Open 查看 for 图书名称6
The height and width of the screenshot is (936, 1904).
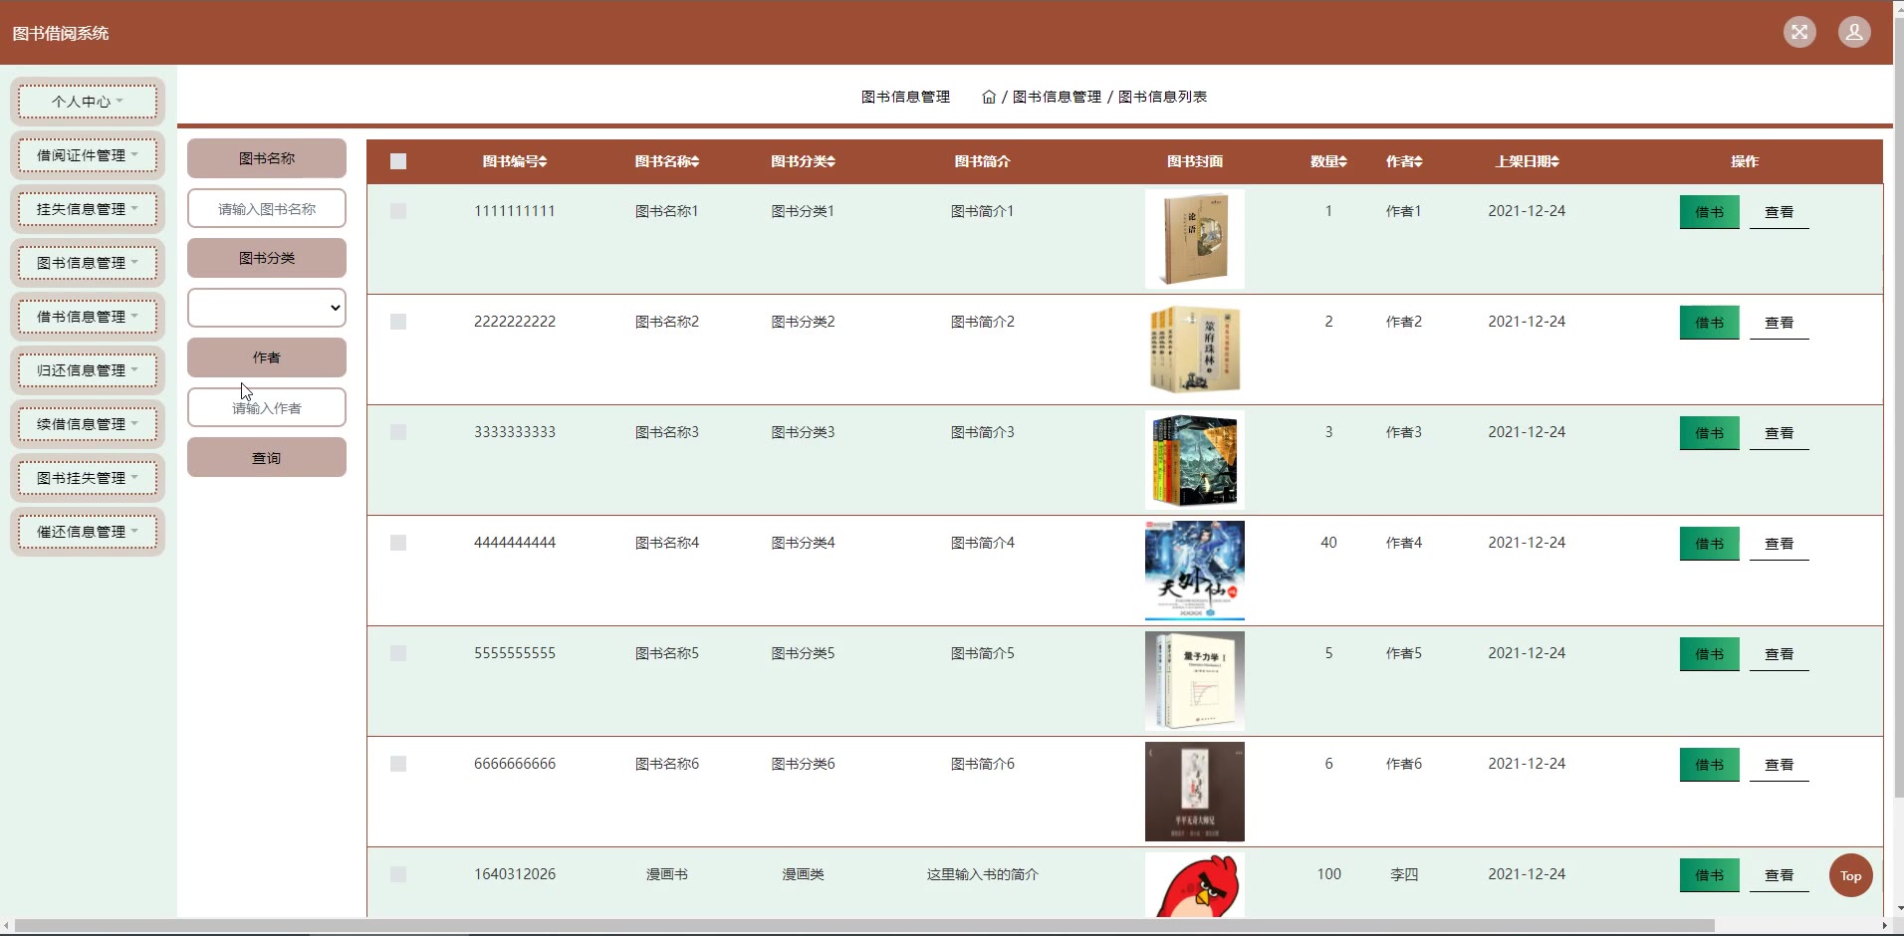pos(1780,765)
